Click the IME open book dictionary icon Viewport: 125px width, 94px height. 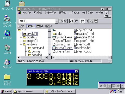pyautogui.click(x=109, y=86)
